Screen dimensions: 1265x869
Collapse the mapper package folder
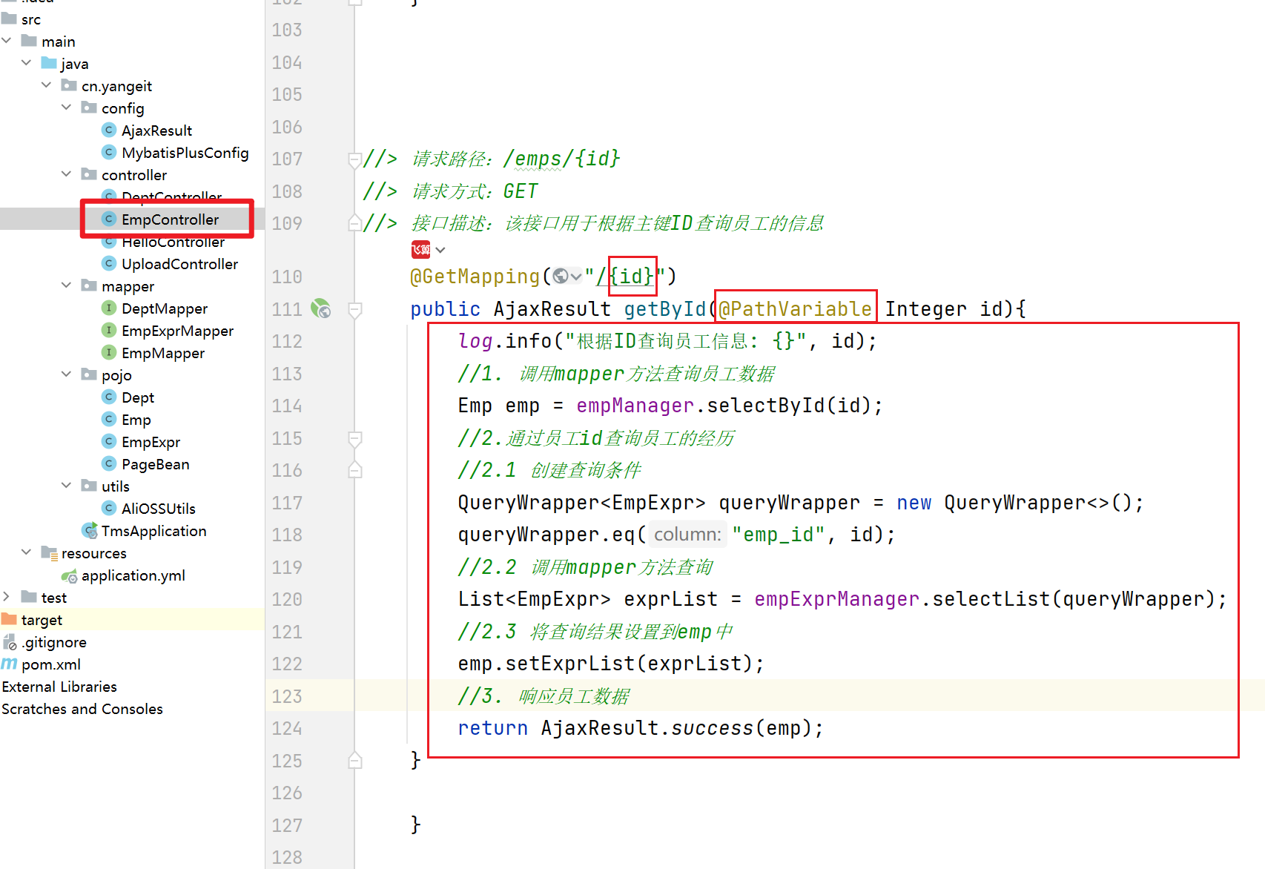point(67,285)
